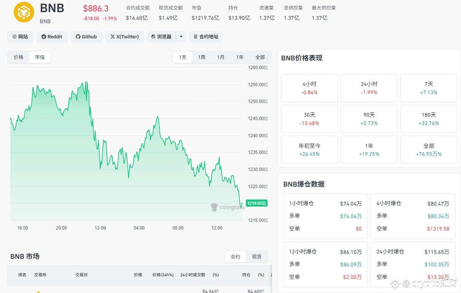Sort market table by 交易所 column
This screenshot has height=293, width=461.
pyautogui.click(x=40, y=275)
